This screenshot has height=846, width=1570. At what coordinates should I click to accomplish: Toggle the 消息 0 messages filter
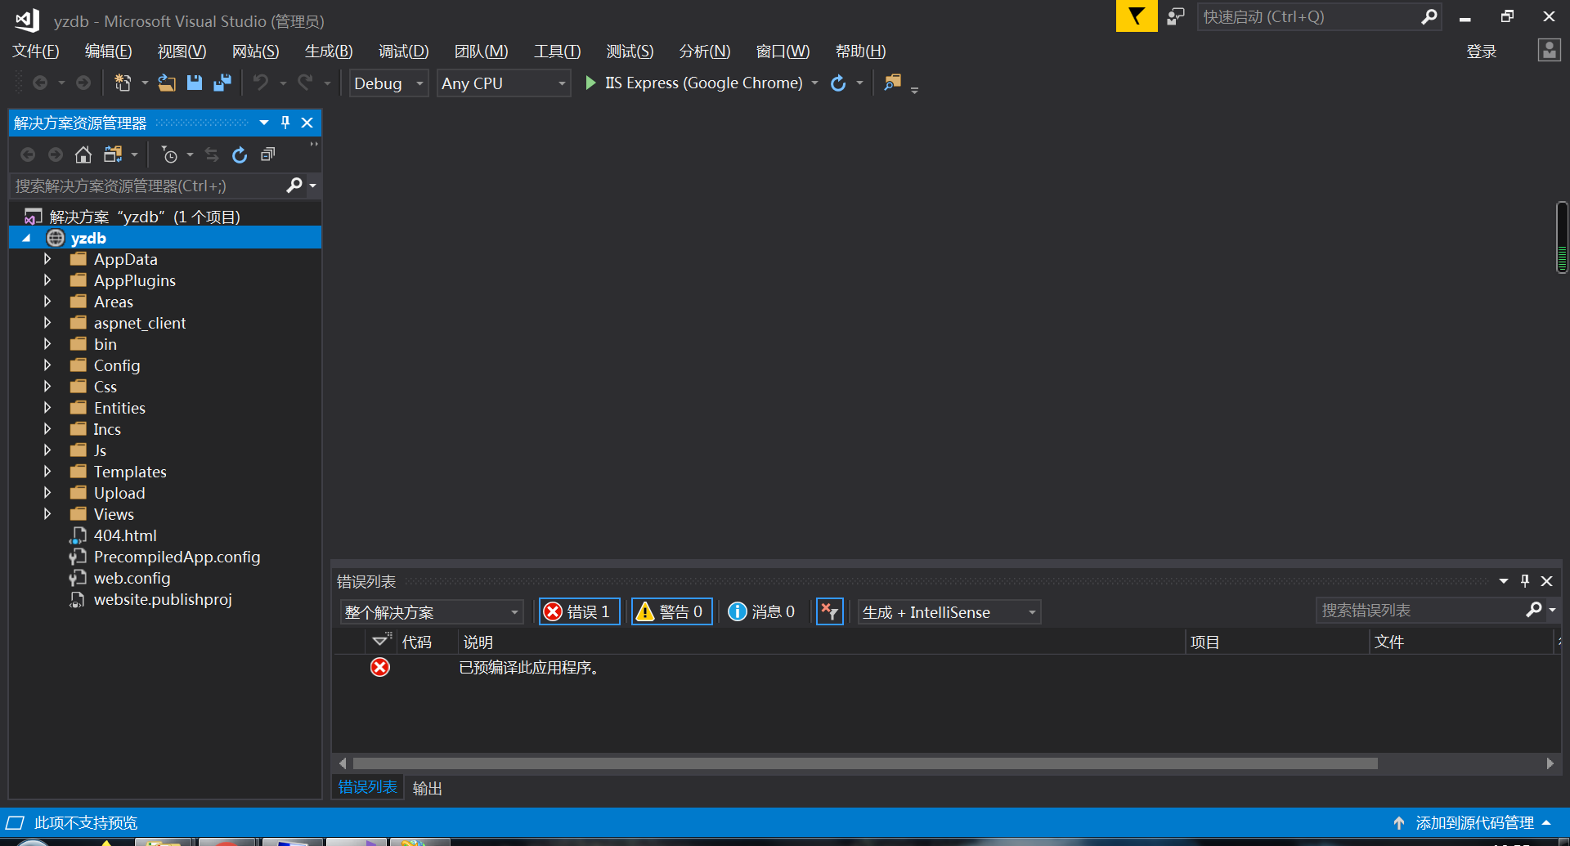[x=762, y=611]
